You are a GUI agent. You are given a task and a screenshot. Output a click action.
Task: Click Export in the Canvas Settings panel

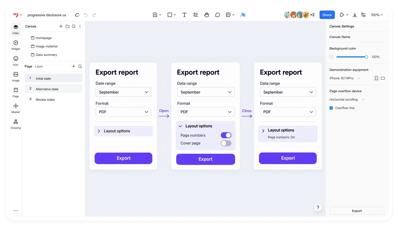[357, 211]
